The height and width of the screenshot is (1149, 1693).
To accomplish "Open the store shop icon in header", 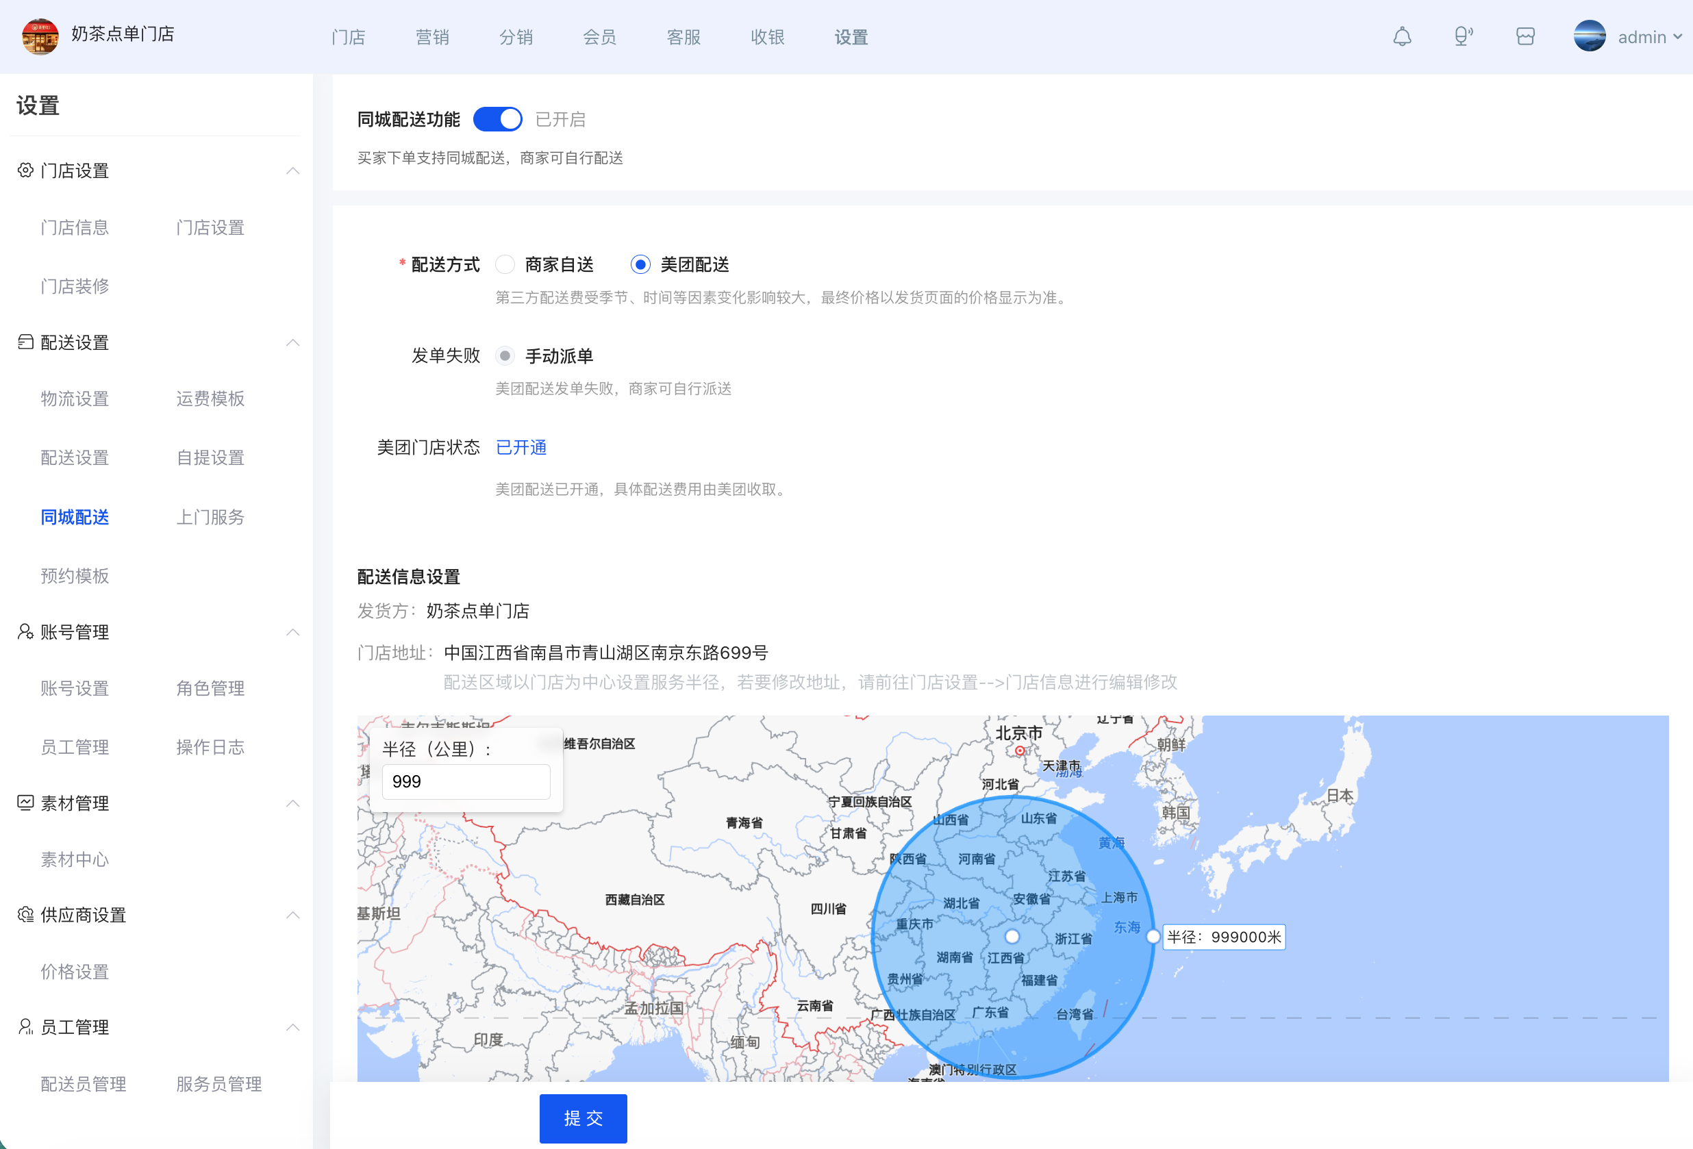I will coord(1525,36).
